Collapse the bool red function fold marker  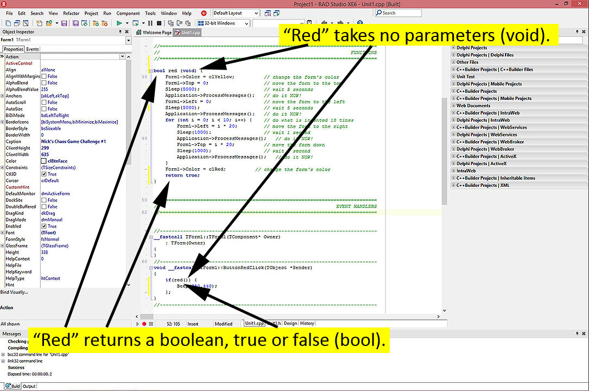pos(150,71)
